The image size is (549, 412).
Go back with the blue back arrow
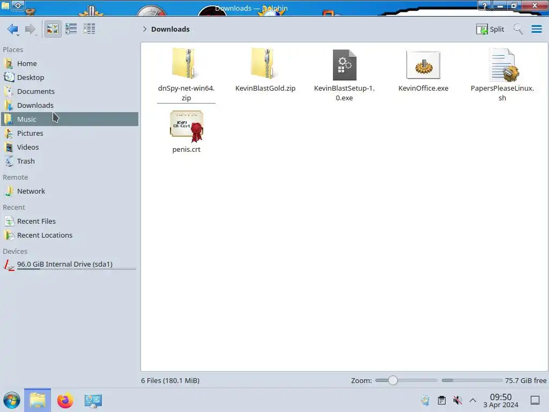point(13,29)
